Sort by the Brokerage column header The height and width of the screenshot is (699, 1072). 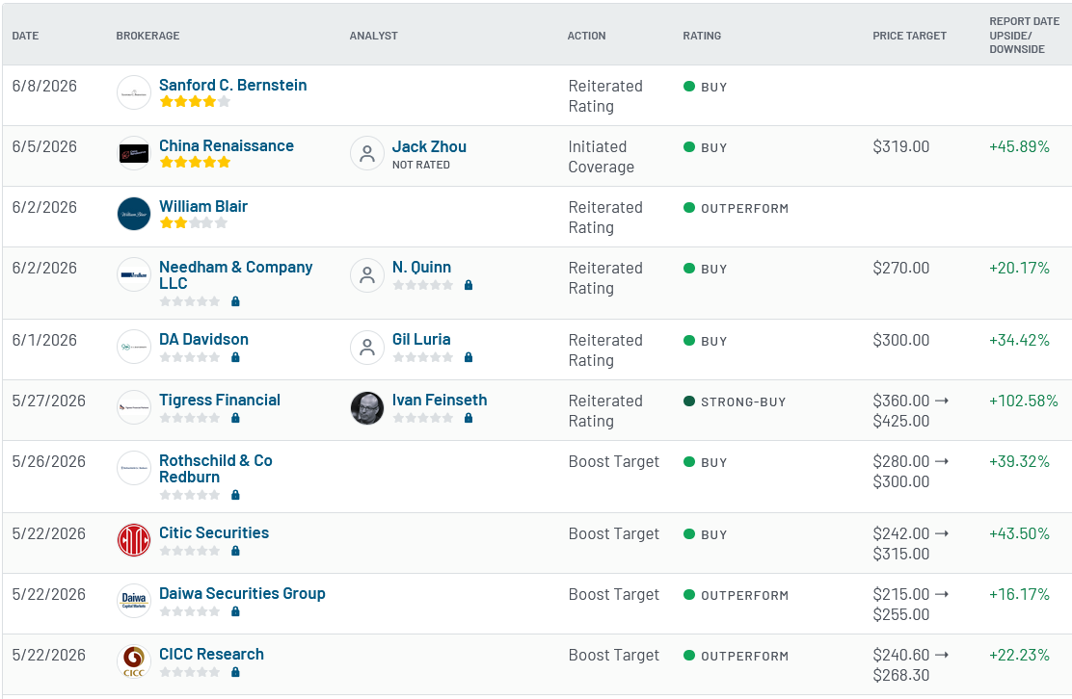147,36
